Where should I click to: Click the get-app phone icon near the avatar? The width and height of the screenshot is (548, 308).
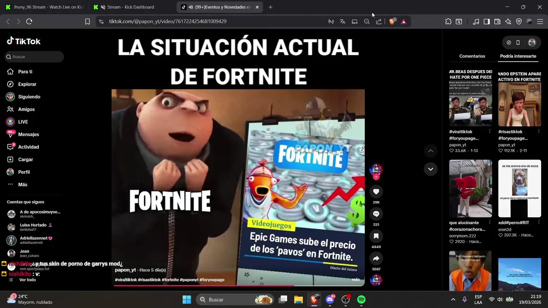pos(518,42)
